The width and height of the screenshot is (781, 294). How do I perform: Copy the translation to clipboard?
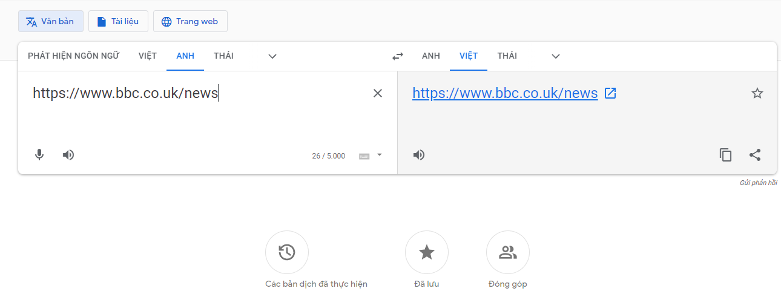726,155
